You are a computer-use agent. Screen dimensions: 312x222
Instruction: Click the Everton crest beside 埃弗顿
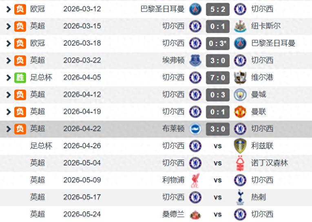click(195, 60)
